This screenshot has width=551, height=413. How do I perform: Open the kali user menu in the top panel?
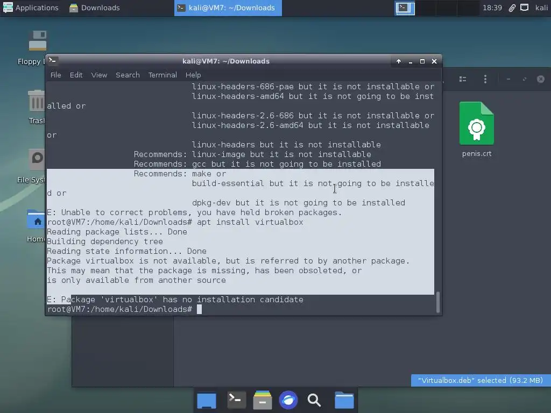[x=541, y=8]
